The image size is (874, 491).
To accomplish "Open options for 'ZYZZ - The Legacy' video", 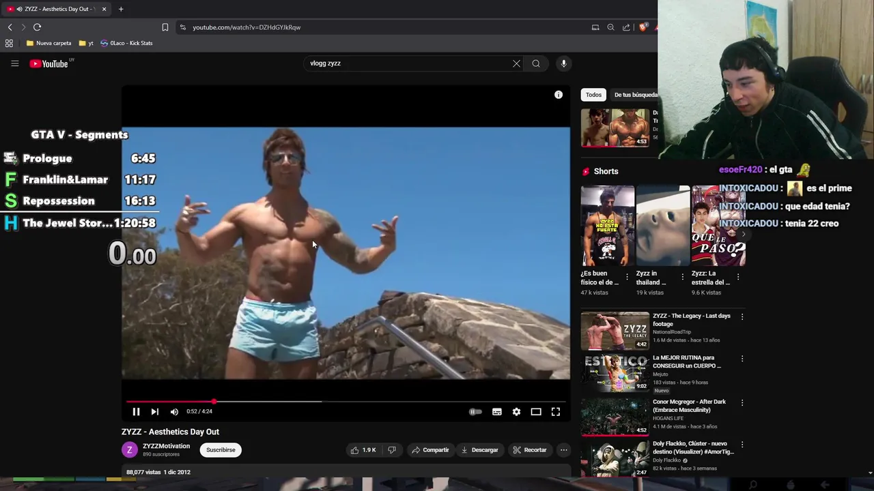I will (742, 316).
